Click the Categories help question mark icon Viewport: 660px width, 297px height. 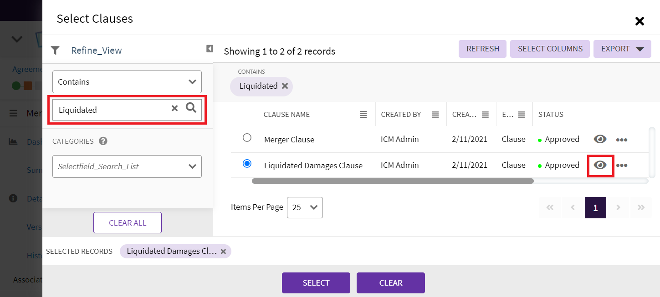103,141
